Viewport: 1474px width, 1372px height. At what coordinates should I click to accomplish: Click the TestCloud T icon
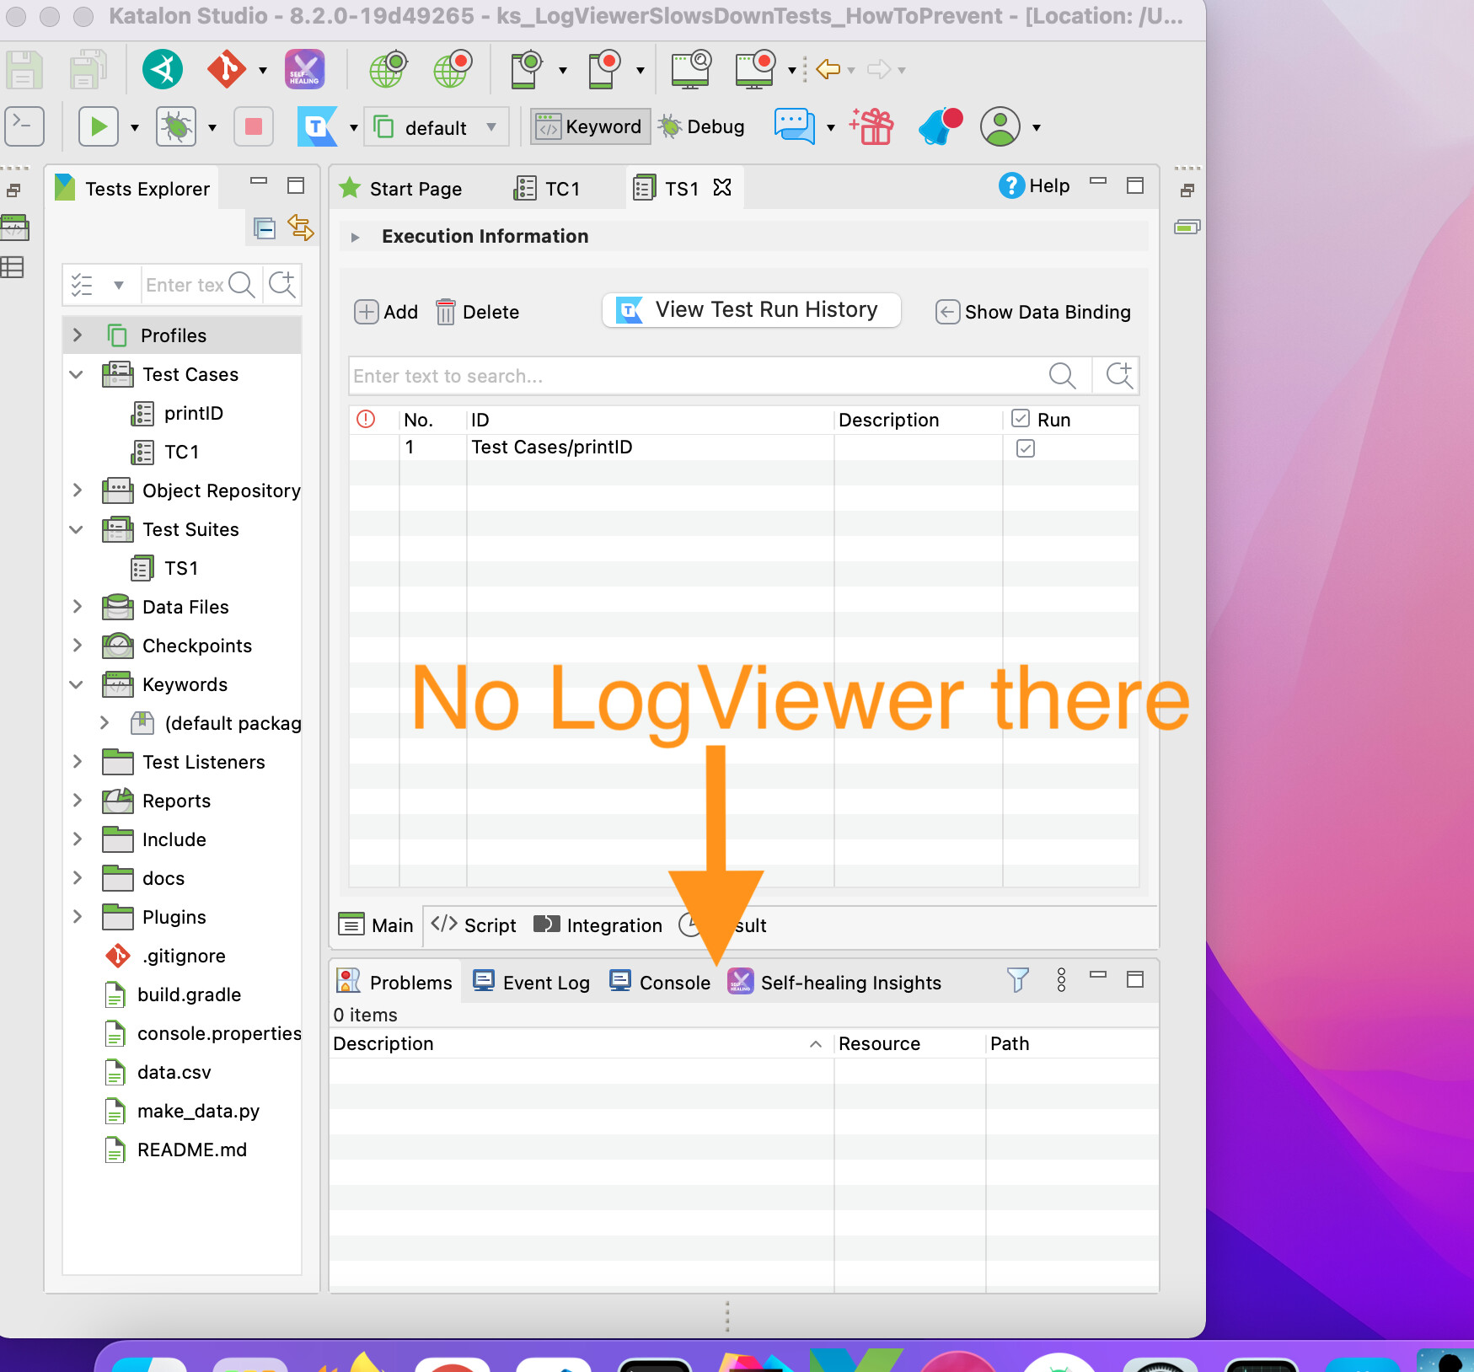point(318,127)
